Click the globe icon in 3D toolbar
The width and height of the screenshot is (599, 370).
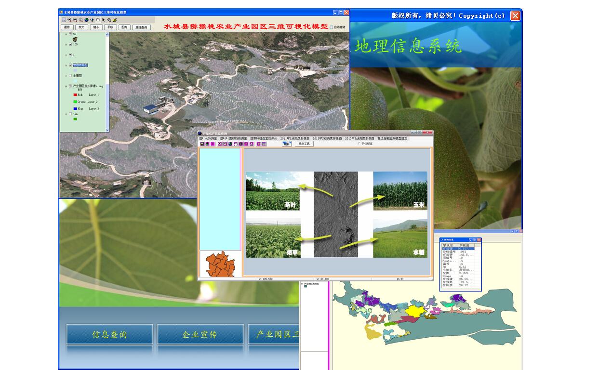coord(86,20)
